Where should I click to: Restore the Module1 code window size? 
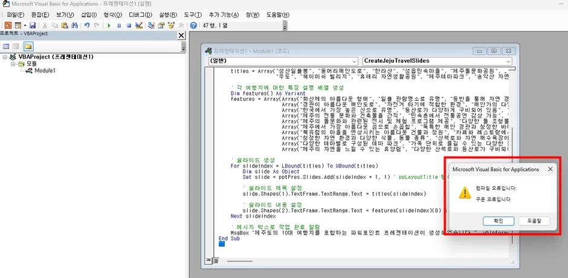click(x=494, y=51)
